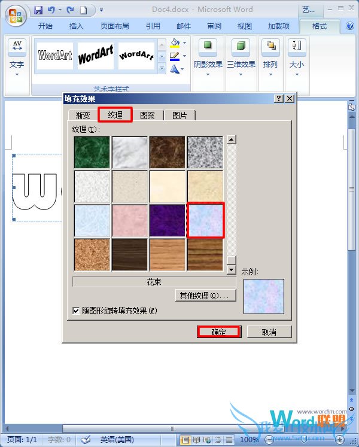
Task: Open the 文字 spacing AV tool
Action: [x=17, y=47]
